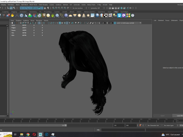
Task: Open the No live Surface dropdown
Action: click(78, 8)
